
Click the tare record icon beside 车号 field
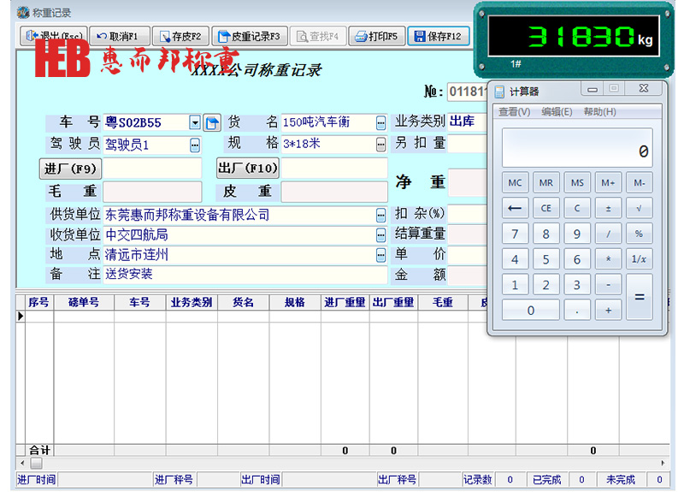tap(212, 123)
